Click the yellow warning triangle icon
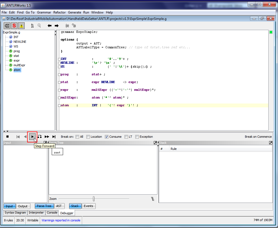Viewport: 278px width, 228px height. tap(21, 26)
